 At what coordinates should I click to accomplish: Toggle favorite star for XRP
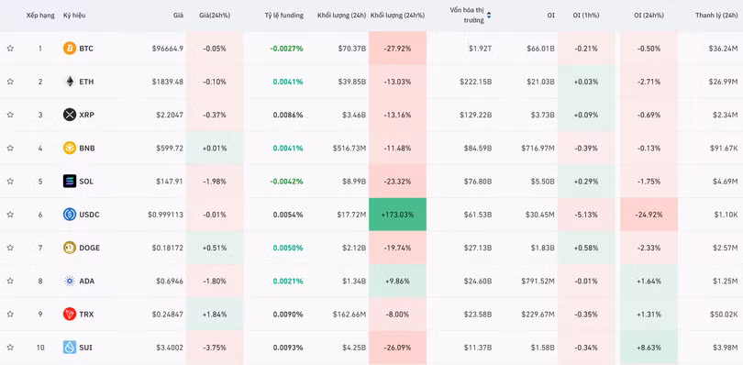point(10,115)
